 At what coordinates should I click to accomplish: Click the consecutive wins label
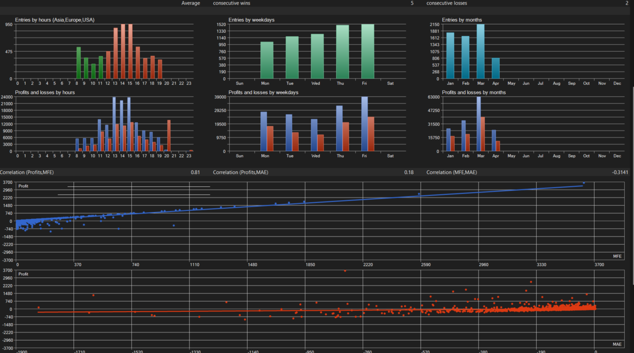coord(232,3)
